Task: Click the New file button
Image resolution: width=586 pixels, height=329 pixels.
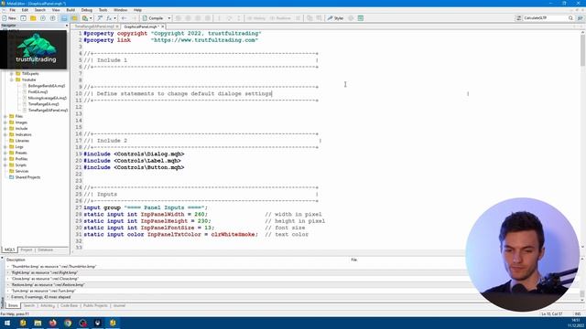Action: point(9,18)
